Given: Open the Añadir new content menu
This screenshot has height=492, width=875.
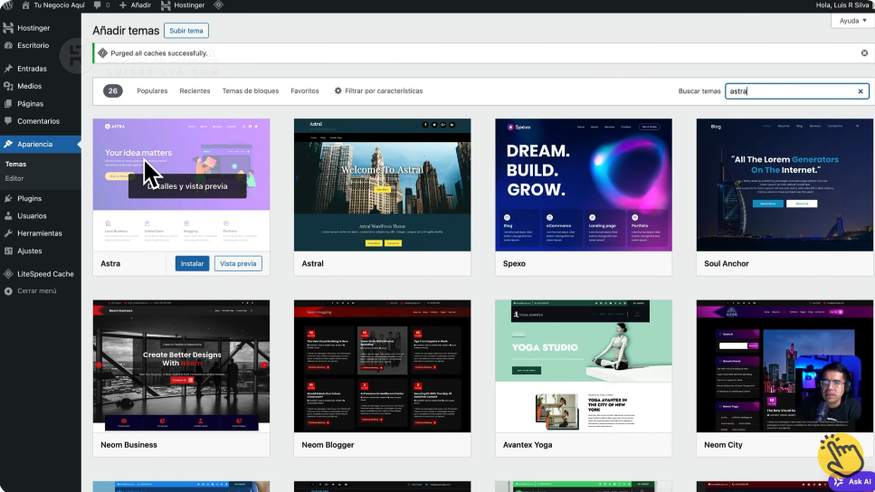Looking at the screenshot, I should pos(135,5).
